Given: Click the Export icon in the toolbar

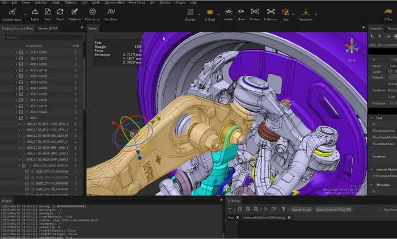Looking at the screenshot, I should [x=35, y=11].
